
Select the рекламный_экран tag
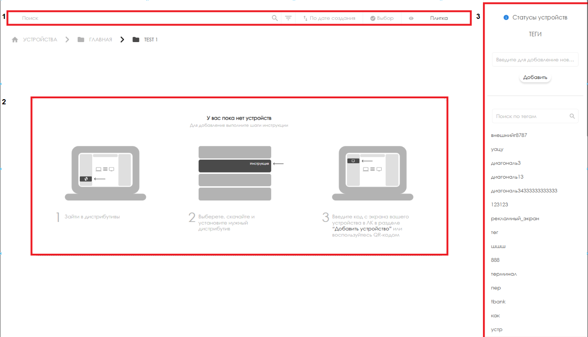[515, 219]
